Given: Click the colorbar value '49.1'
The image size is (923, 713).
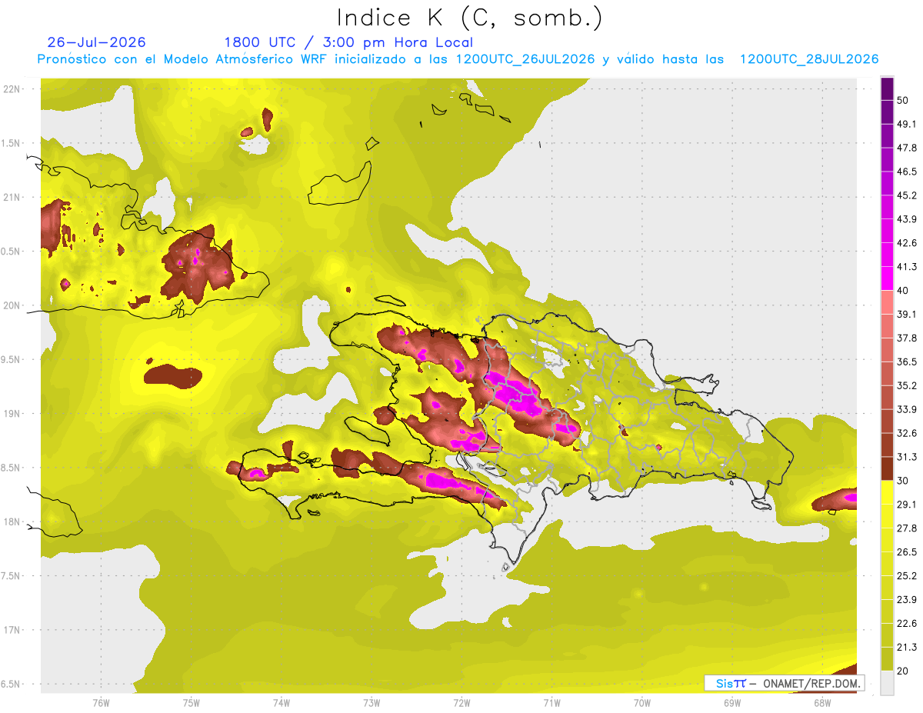Looking at the screenshot, I should coord(907,124).
